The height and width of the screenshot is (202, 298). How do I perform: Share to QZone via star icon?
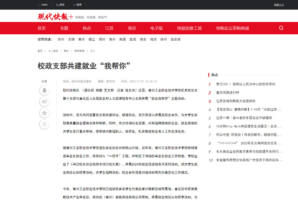pyautogui.click(x=44, y=113)
